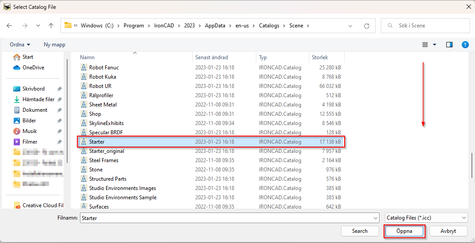The height and width of the screenshot is (243, 475).
Task: Click the Robot Fanuc file icon
Action: tap(84, 68)
